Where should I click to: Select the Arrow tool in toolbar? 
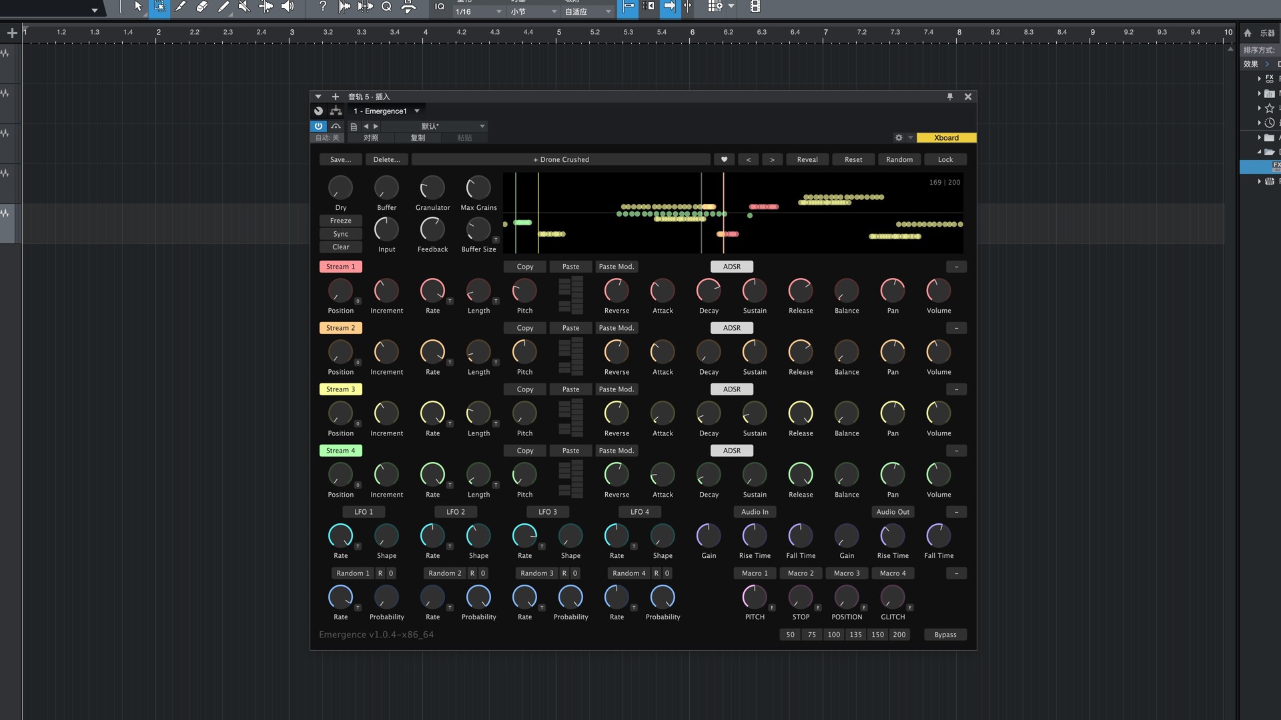137,7
